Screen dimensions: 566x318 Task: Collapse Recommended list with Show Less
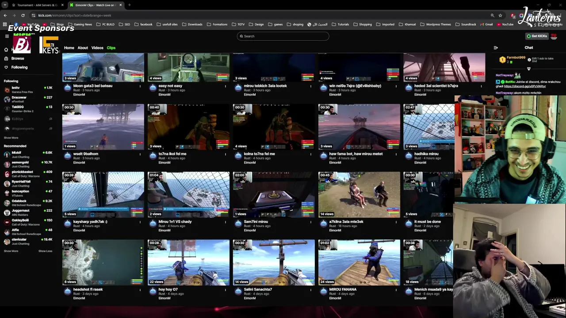click(x=45, y=251)
